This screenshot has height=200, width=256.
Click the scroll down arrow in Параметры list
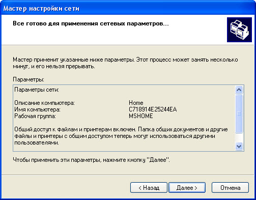(239, 146)
